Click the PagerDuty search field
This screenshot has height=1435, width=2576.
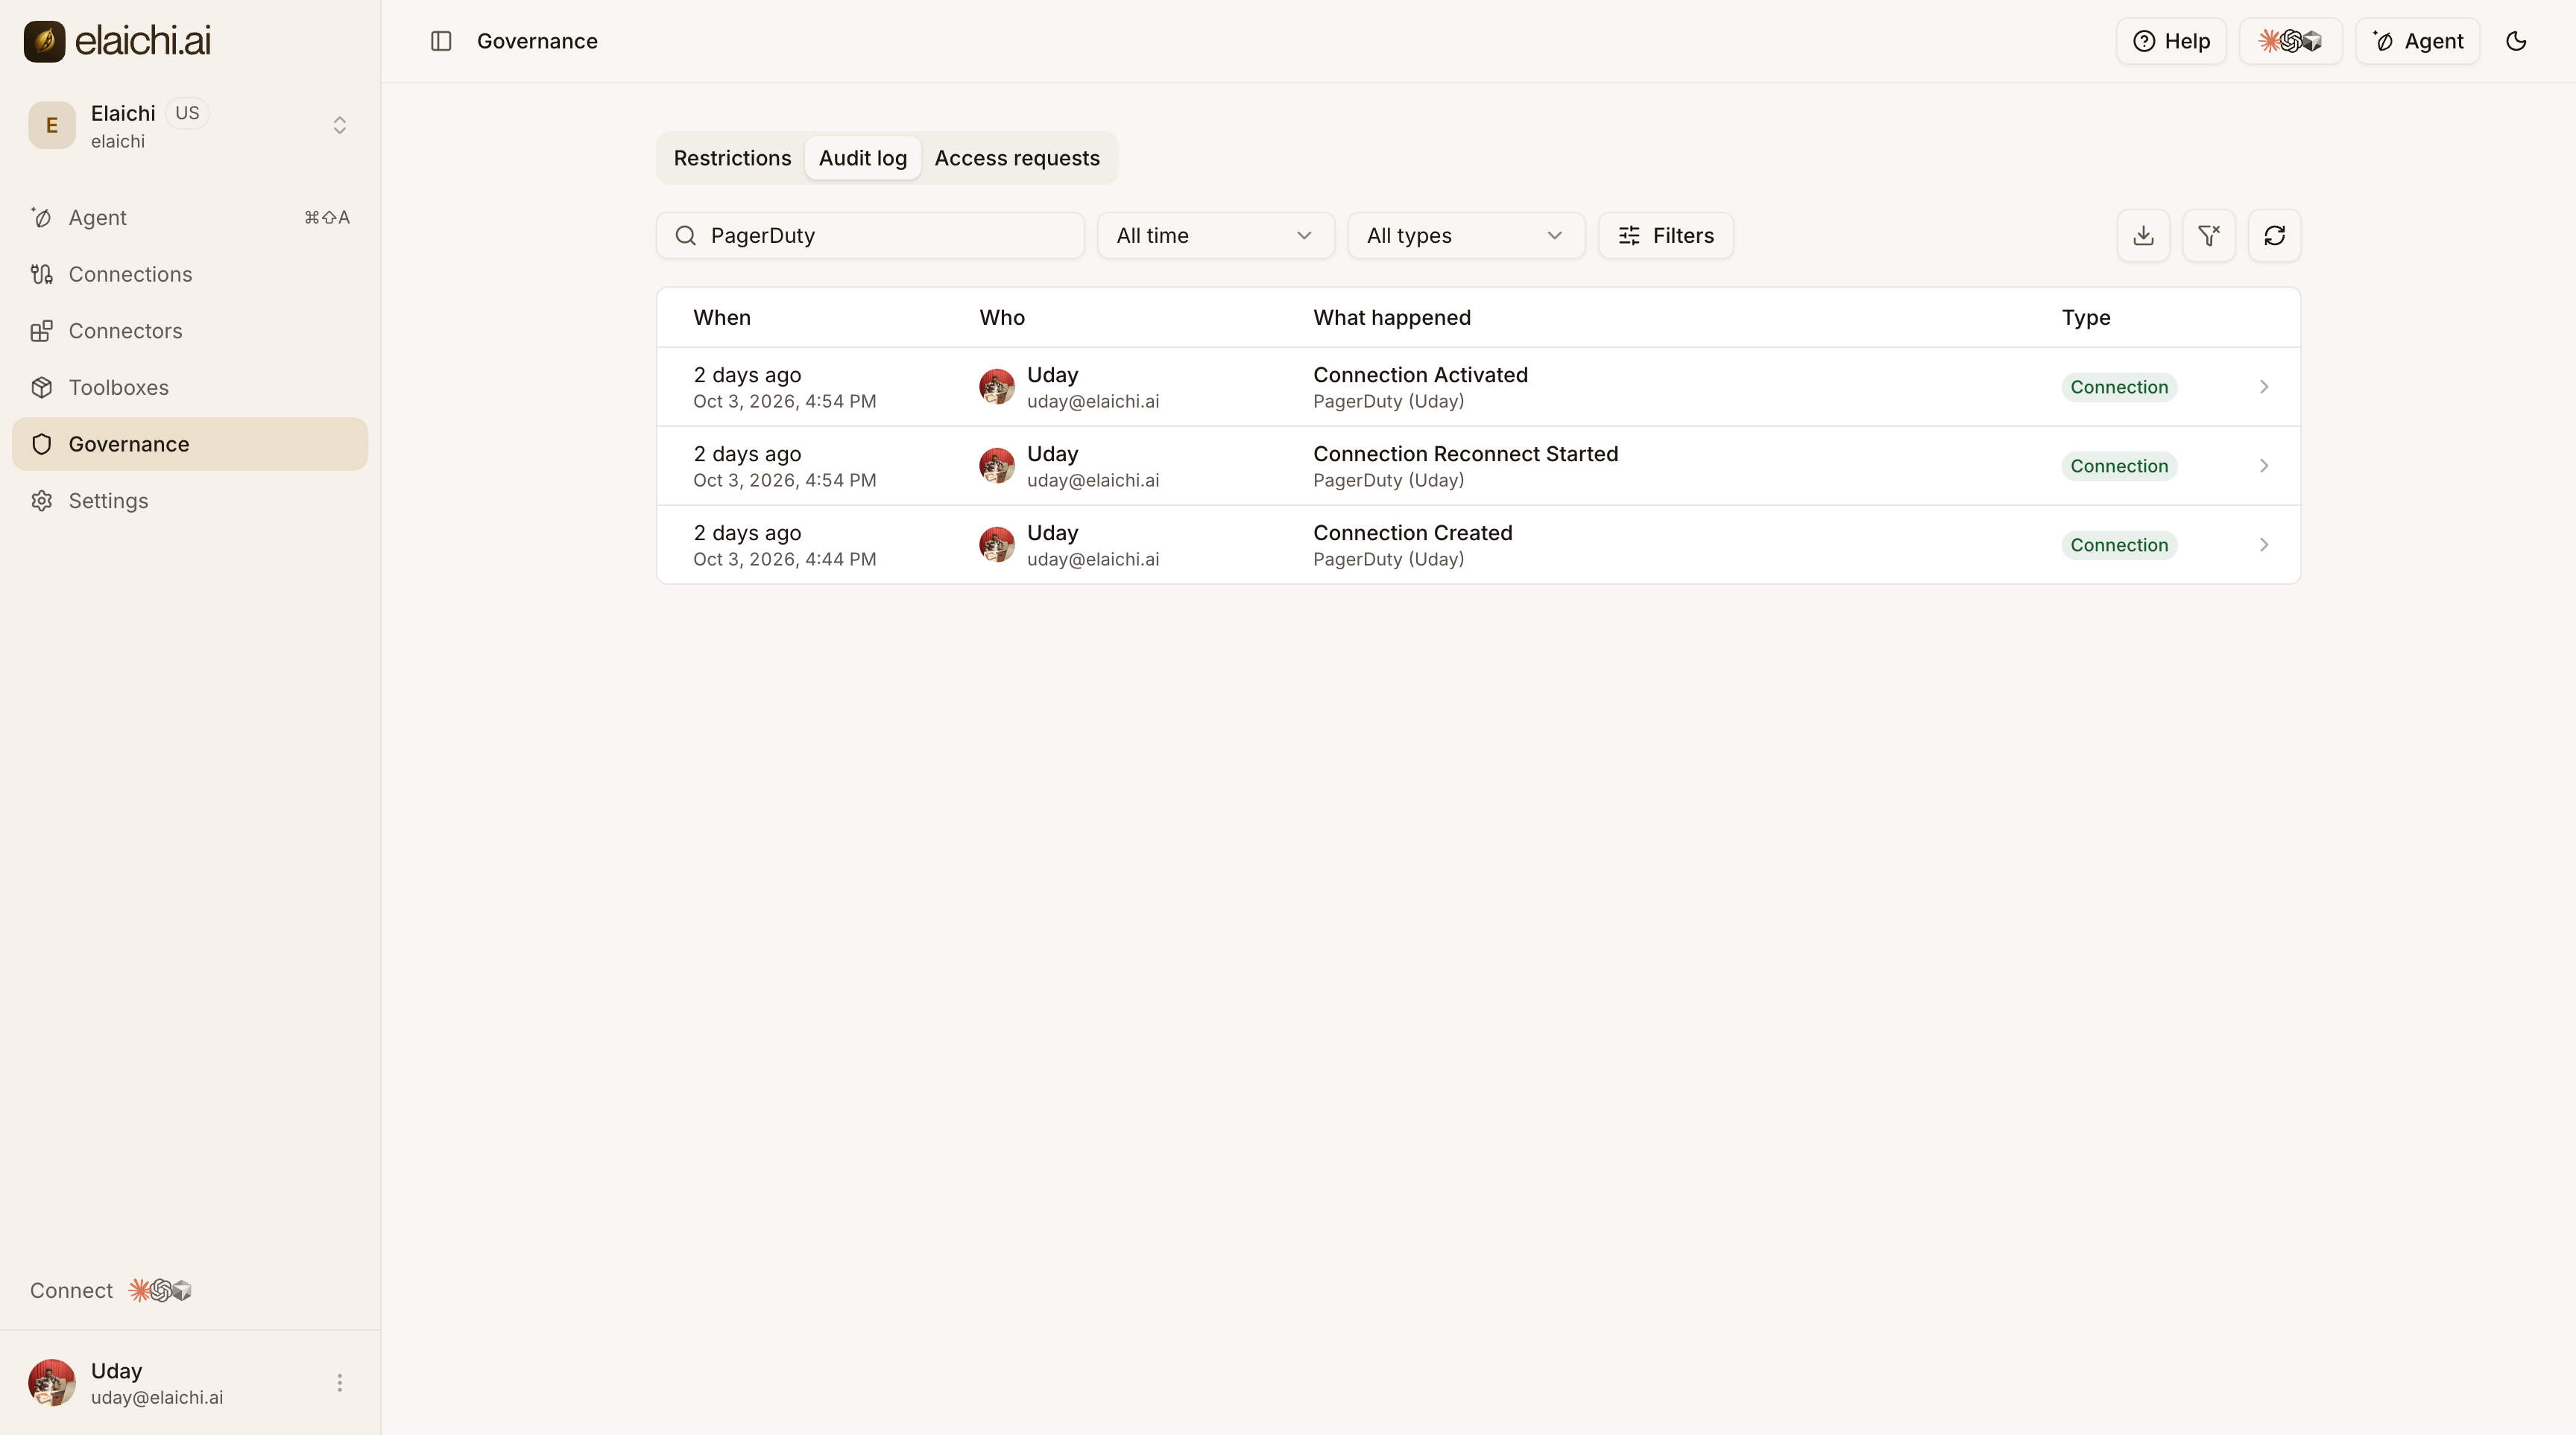click(871, 236)
